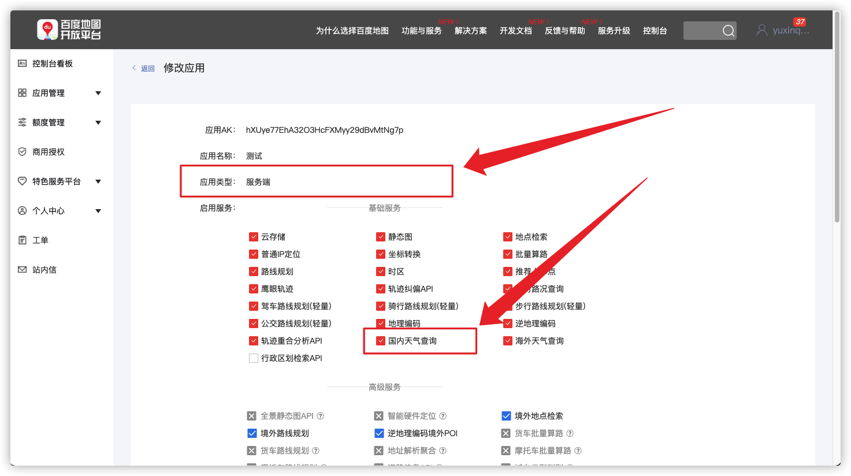The height and width of the screenshot is (476, 851).
Task: Open 服务升级 menu
Action: [614, 31]
